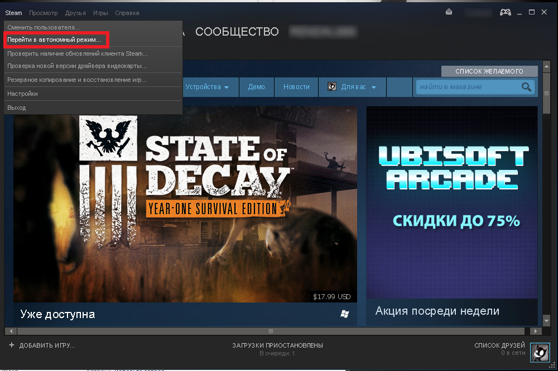558x371 pixels.
Task: Select Сменить пользователя menu entry
Action: [x=93, y=27]
